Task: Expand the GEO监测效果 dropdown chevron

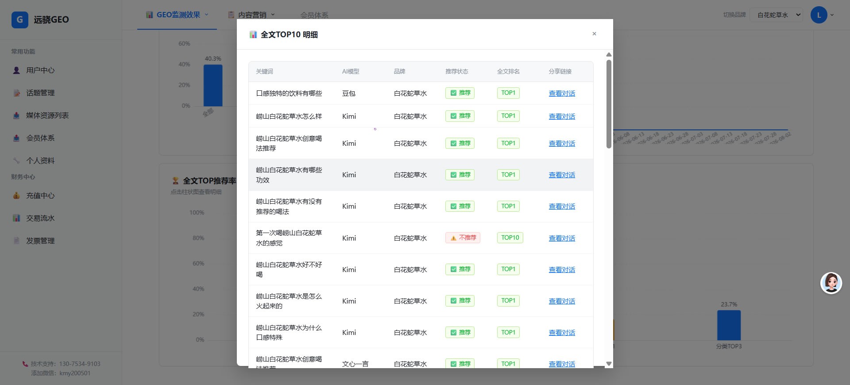Action: coord(206,15)
